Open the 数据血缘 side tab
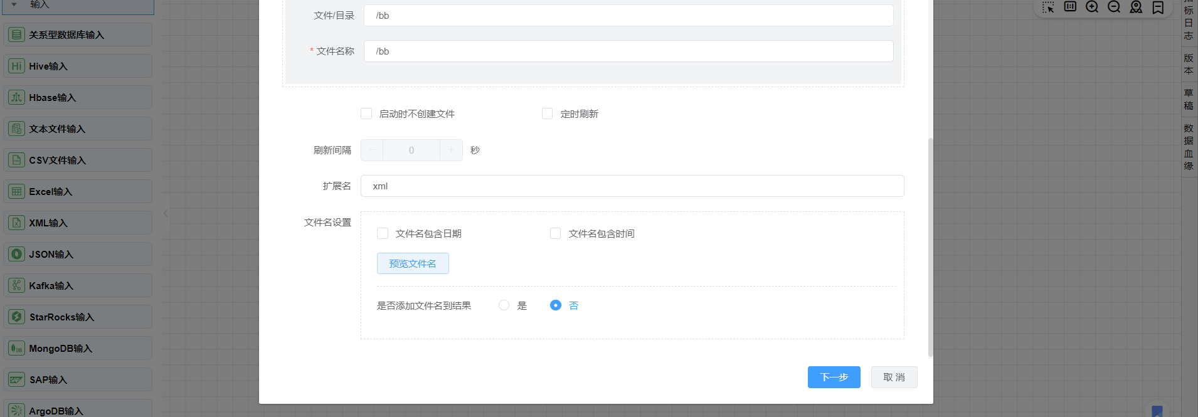Screen dimensions: 1198x417 pyautogui.click(x=1189, y=147)
